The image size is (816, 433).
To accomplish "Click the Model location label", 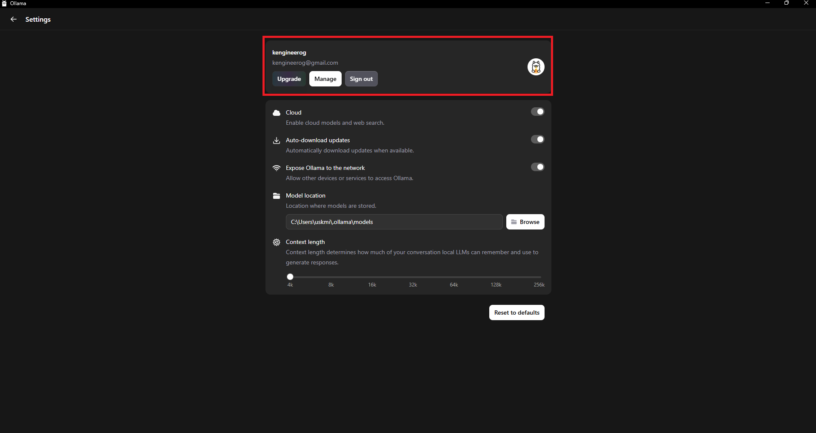I will click(x=305, y=195).
